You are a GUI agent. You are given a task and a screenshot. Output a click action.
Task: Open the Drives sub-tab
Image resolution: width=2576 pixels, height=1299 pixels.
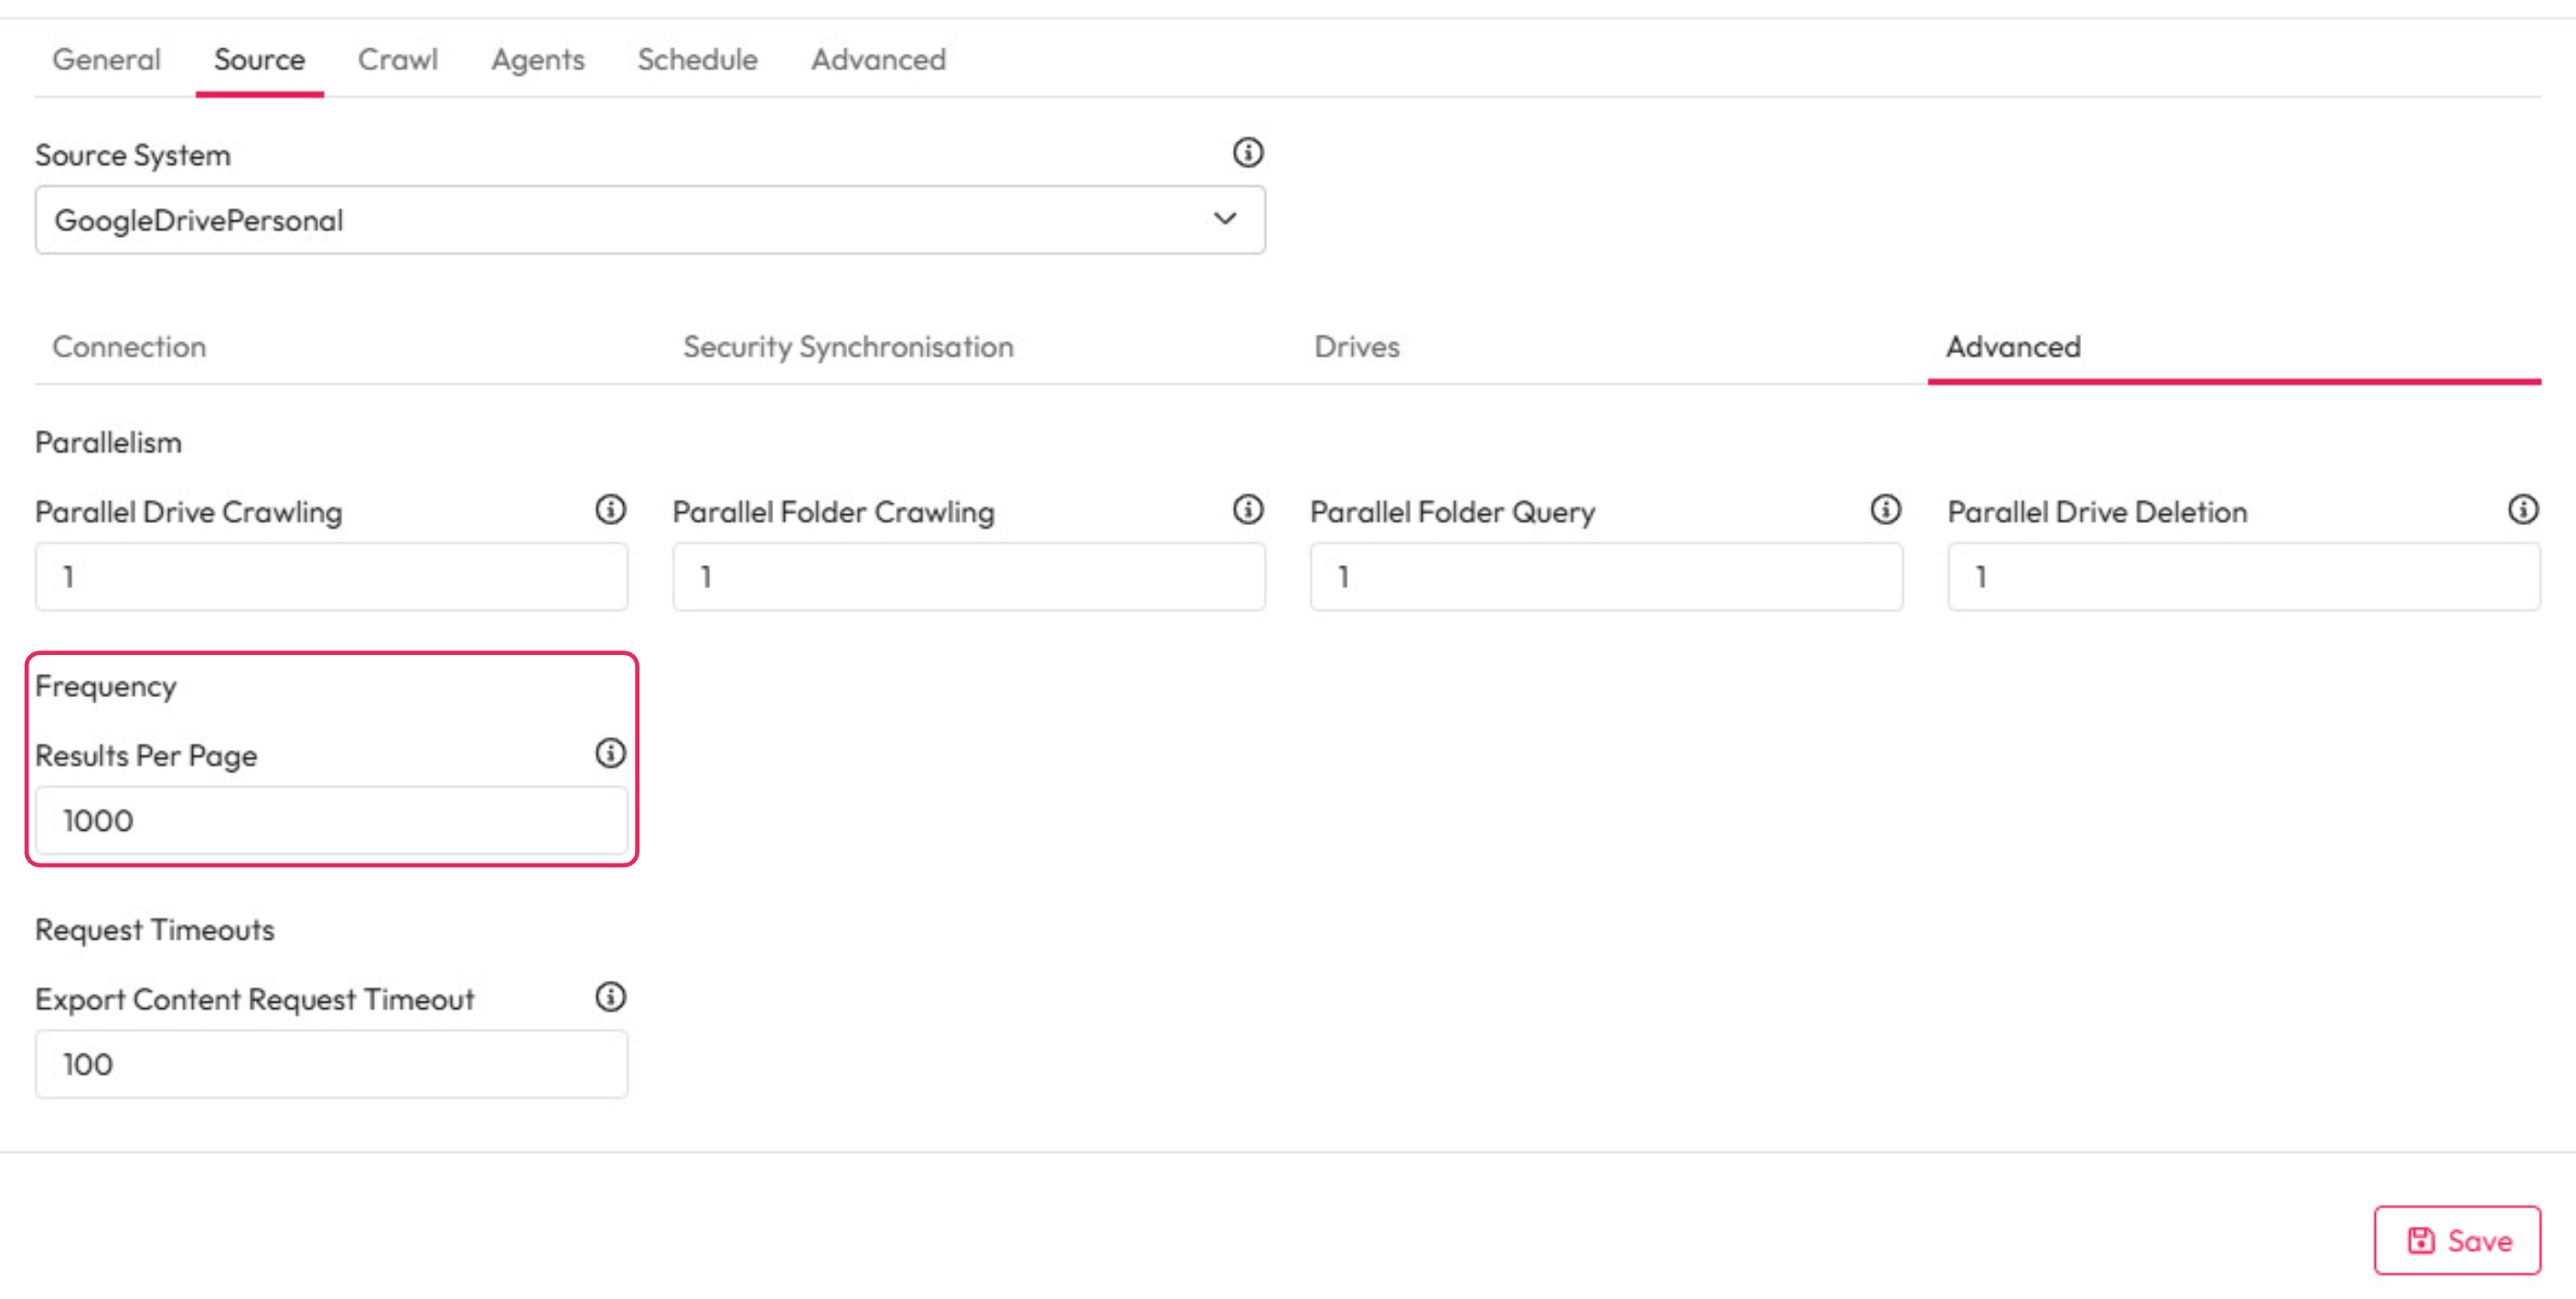[x=1356, y=347]
